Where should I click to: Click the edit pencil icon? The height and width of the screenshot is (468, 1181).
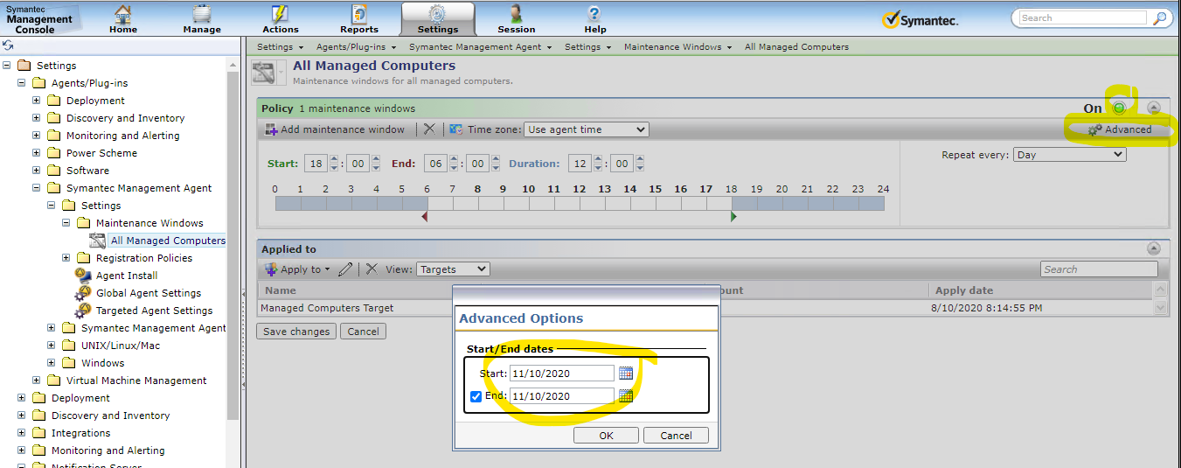tap(346, 269)
